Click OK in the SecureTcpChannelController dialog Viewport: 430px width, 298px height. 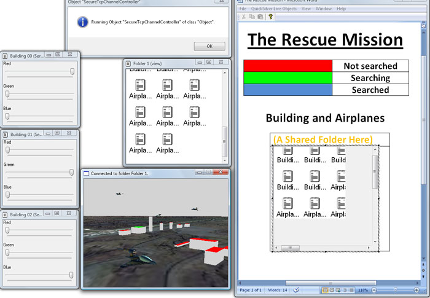coord(209,46)
